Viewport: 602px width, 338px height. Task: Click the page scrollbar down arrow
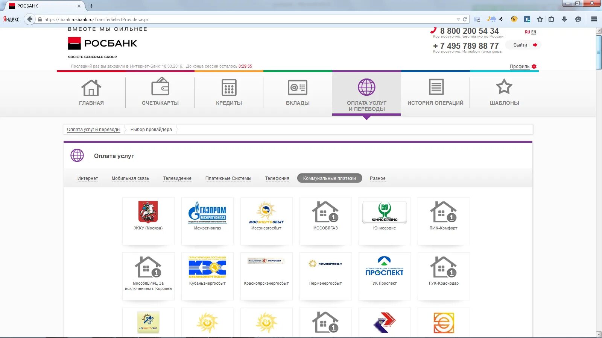(599, 334)
